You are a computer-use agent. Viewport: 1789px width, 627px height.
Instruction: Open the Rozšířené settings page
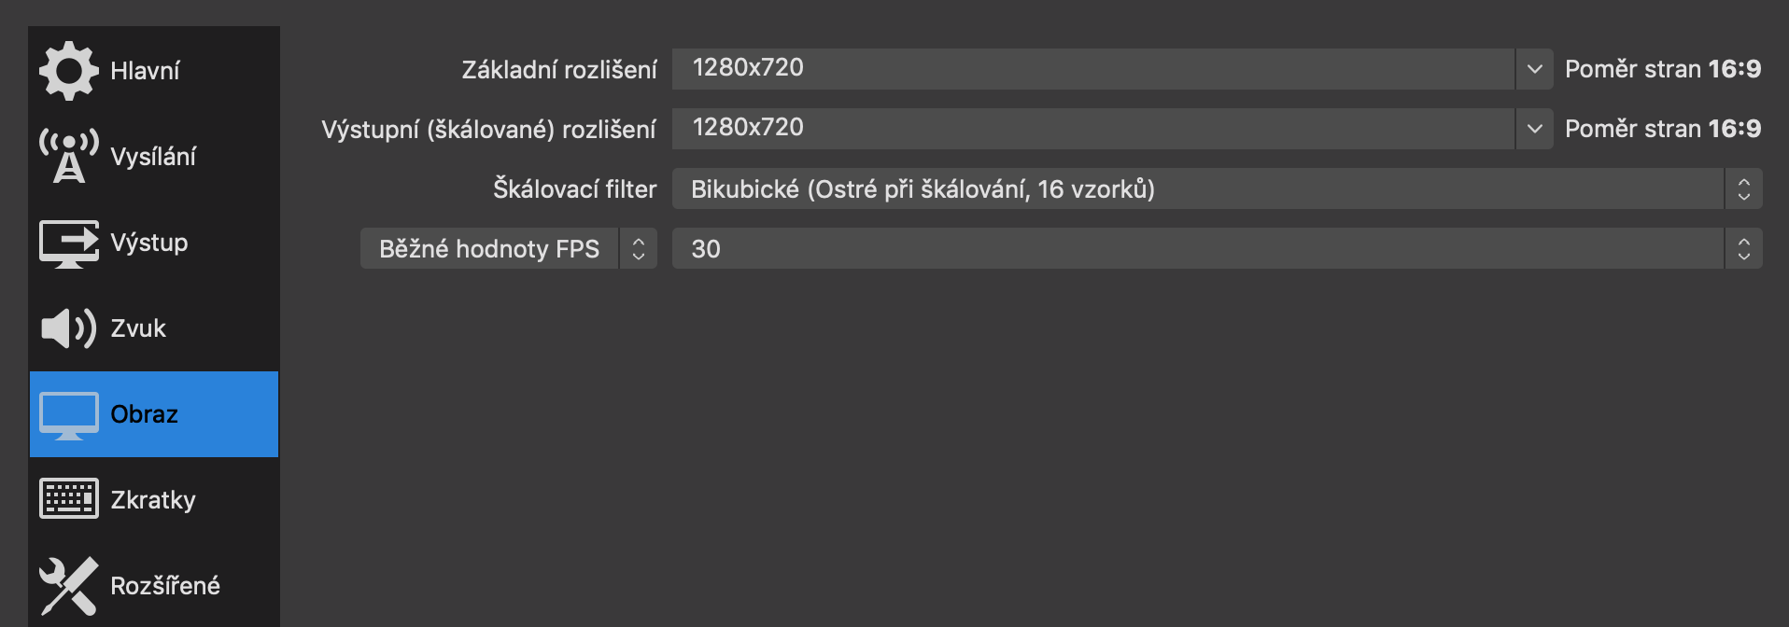coord(165,585)
